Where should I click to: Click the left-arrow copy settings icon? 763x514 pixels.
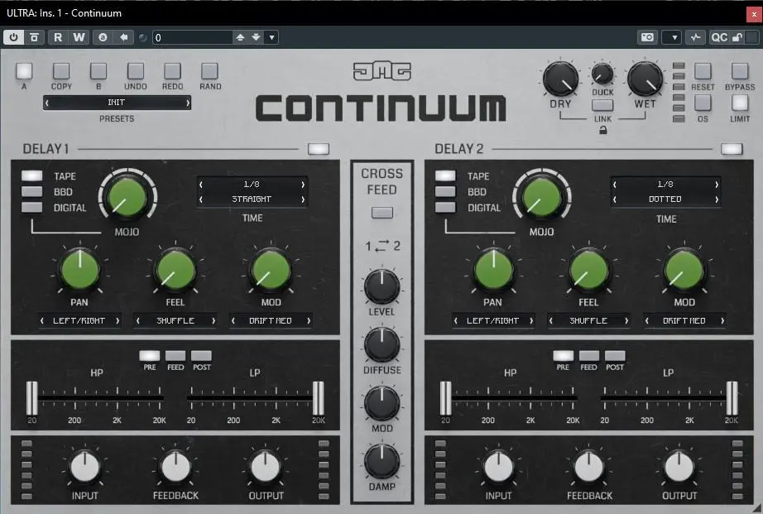[124, 37]
